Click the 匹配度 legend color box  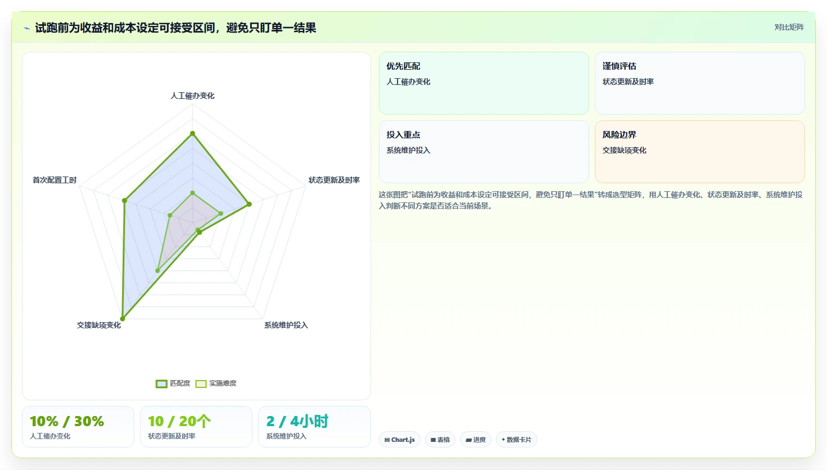click(161, 384)
